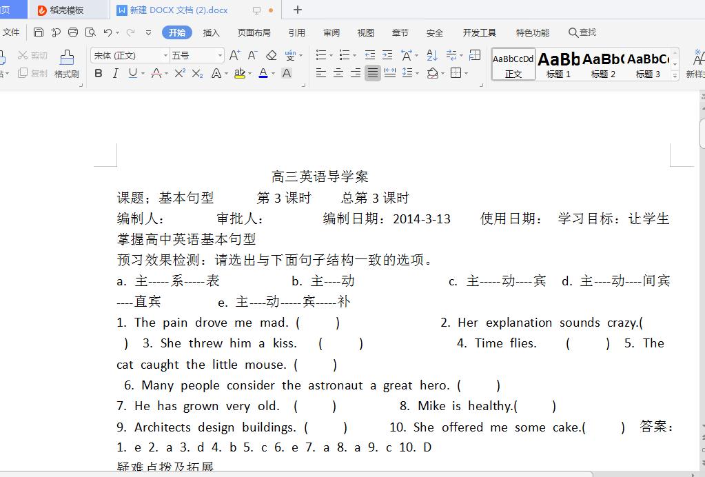Apply the outlined A text effect
Image resolution: width=705 pixels, height=477 pixels.
[216, 73]
